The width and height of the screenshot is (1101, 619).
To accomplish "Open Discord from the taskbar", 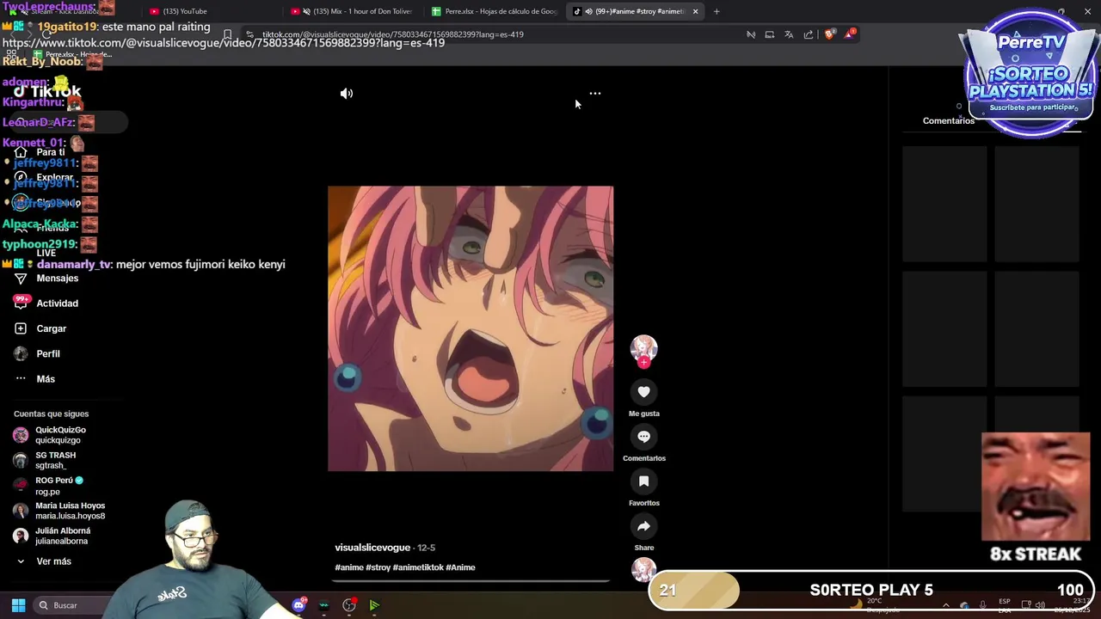I will click(298, 605).
